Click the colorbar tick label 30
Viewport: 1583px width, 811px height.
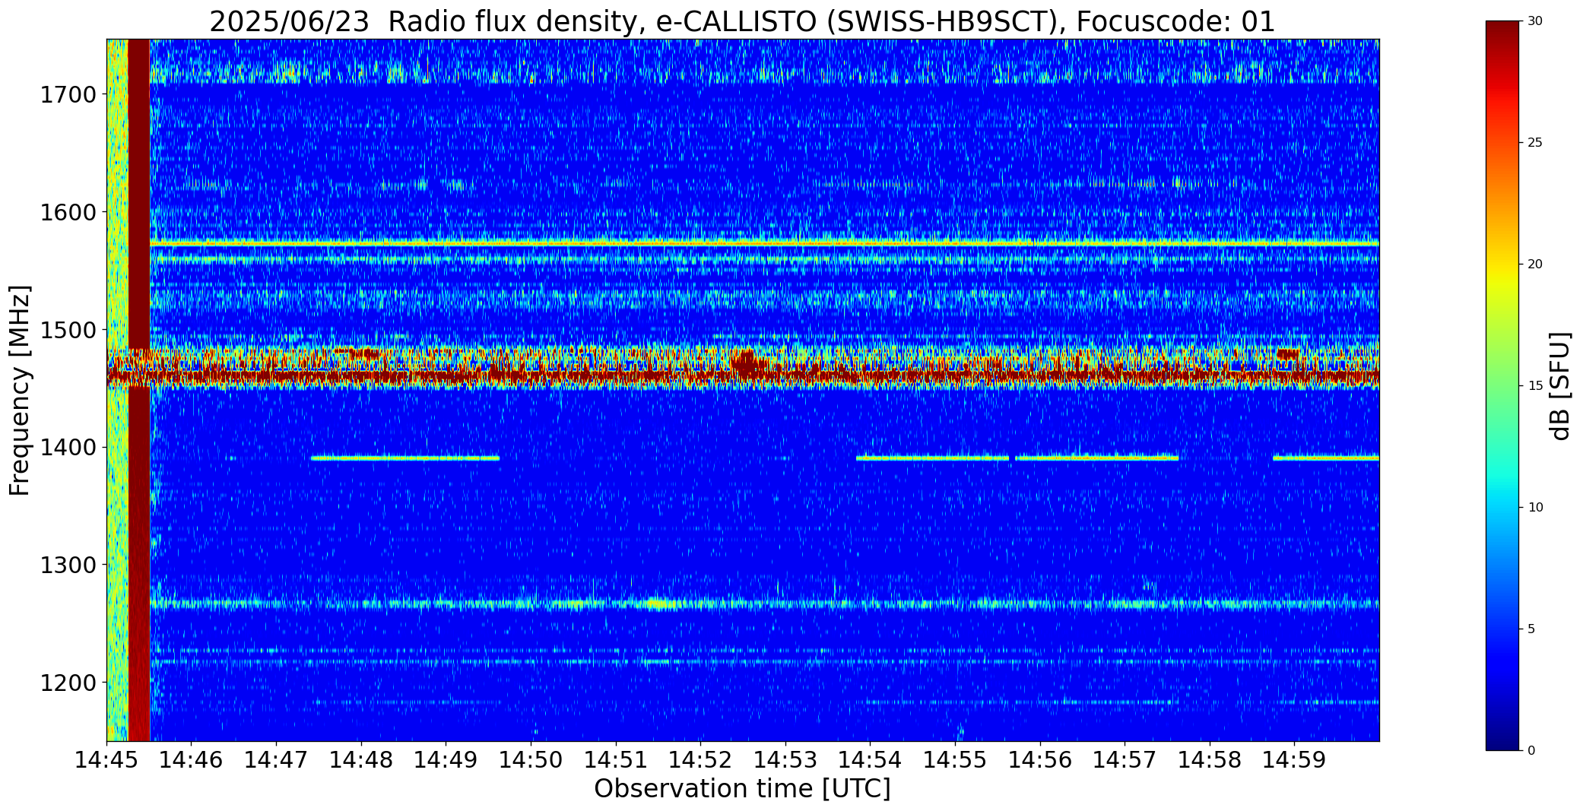coord(1535,21)
